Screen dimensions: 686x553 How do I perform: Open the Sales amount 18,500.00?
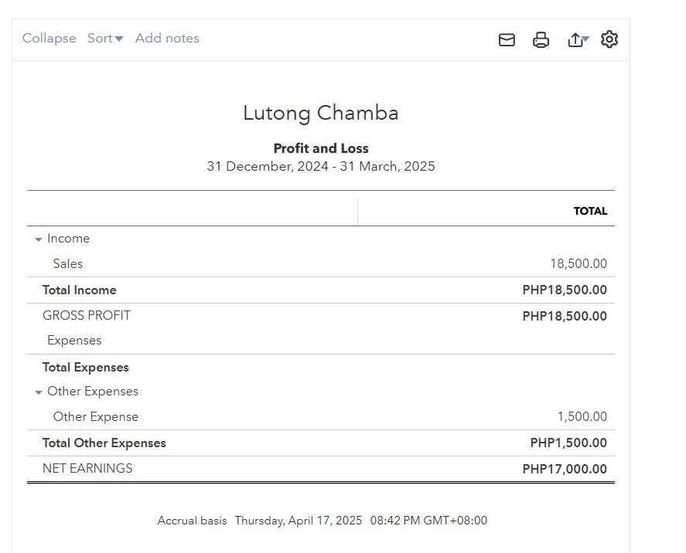coord(578,264)
